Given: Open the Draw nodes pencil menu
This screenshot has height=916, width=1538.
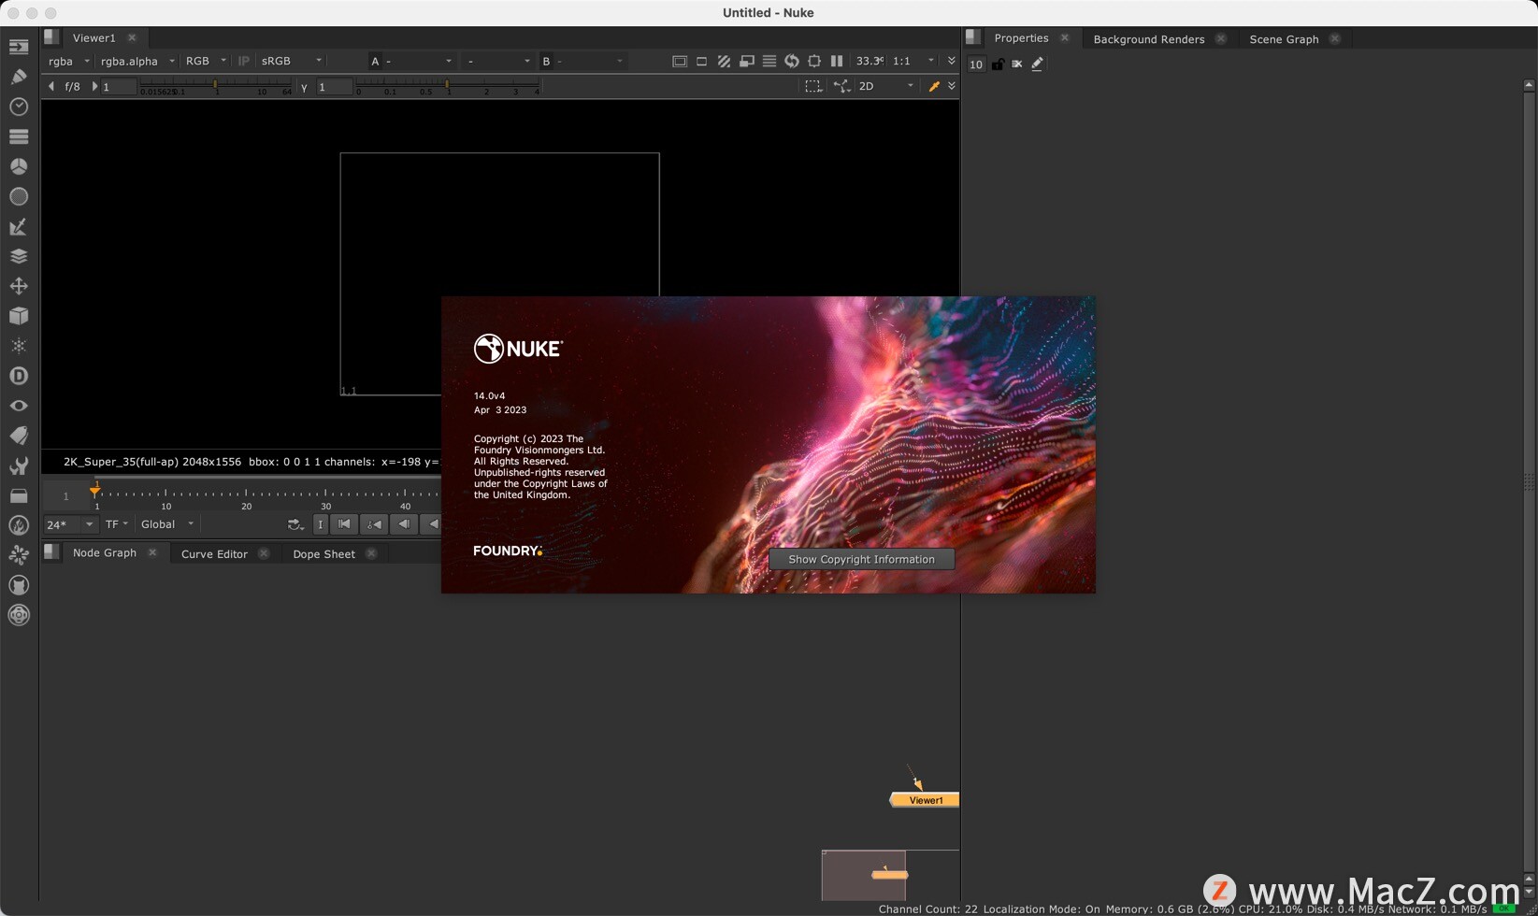Looking at the screenshot, I should pyautogui.click(x=19, y=77).
